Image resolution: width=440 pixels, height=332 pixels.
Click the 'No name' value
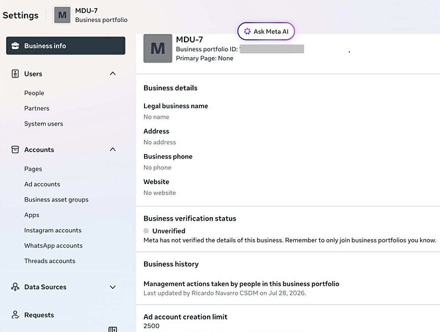157,117
